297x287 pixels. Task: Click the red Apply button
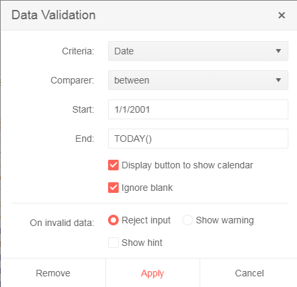pos(152,273)
